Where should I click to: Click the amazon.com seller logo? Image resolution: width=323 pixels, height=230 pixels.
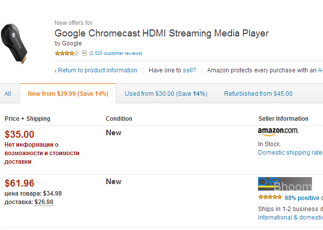point(278,131)
